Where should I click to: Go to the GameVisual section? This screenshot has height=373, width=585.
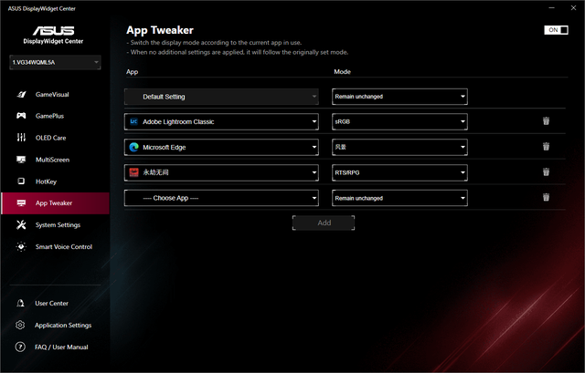click(55, 95)
